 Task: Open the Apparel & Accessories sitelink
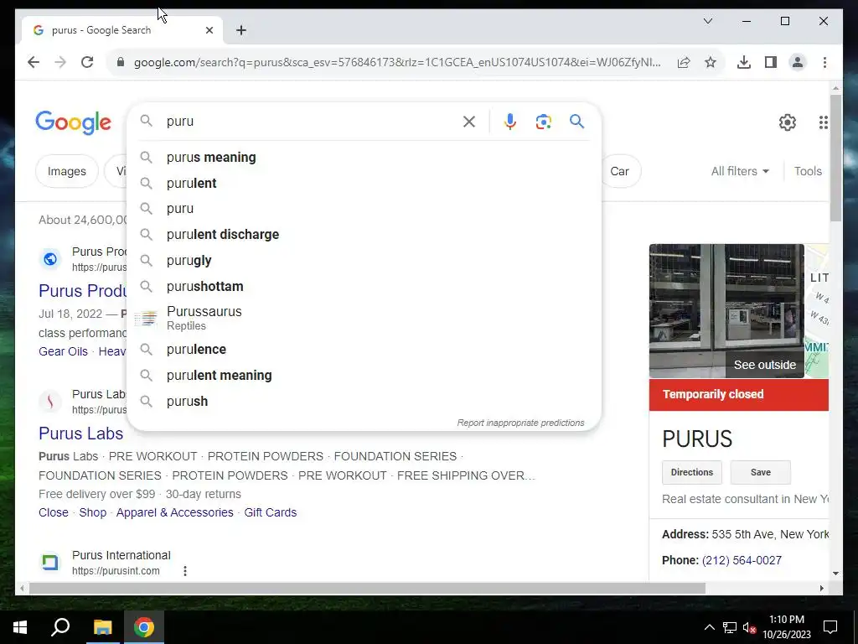[x=174, y=512]
